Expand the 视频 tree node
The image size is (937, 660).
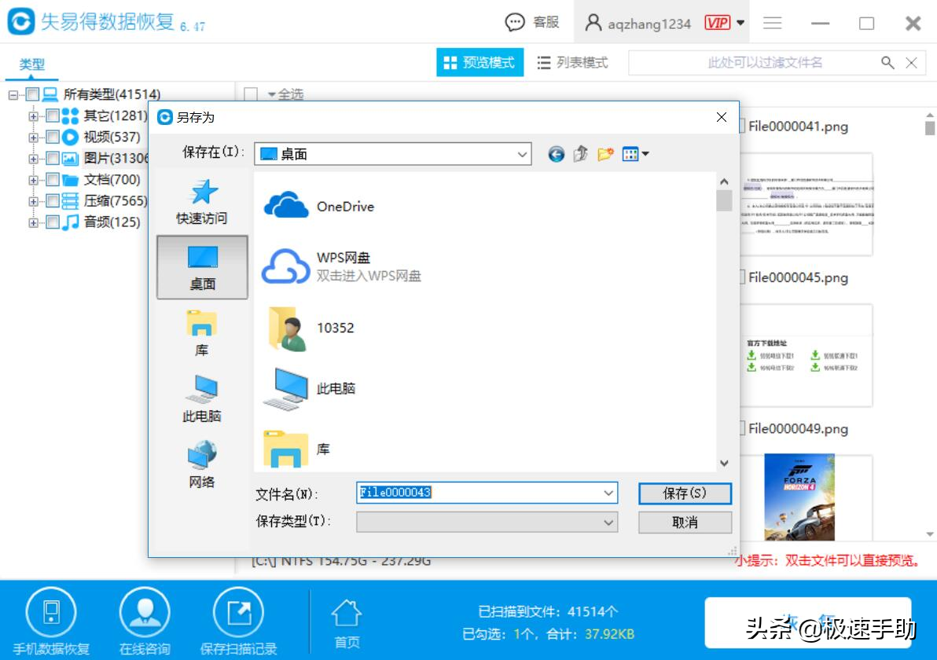click(33, 136)
